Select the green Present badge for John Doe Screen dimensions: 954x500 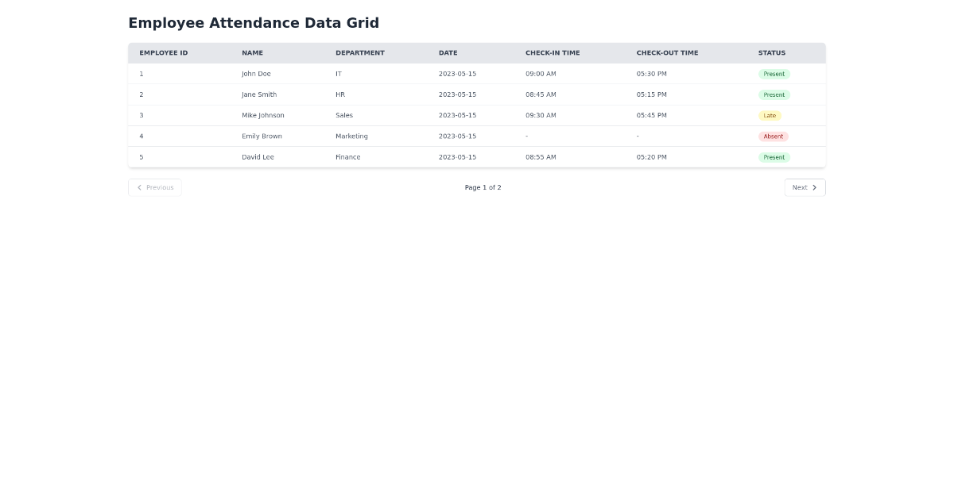point(774,73)
